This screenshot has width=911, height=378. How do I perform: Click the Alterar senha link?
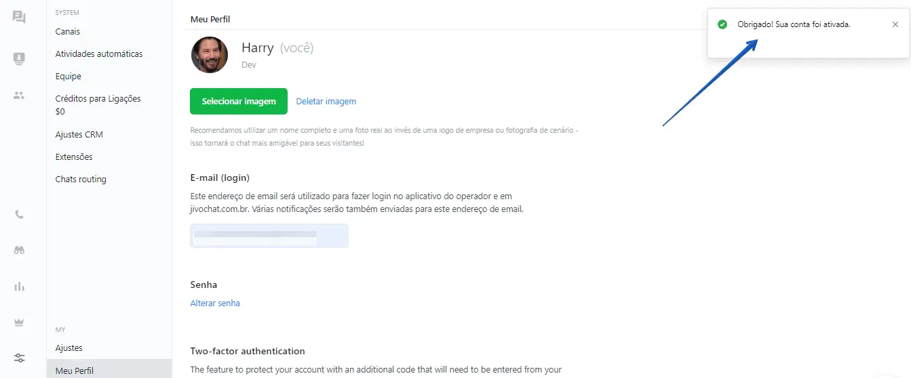pos(215,303)
